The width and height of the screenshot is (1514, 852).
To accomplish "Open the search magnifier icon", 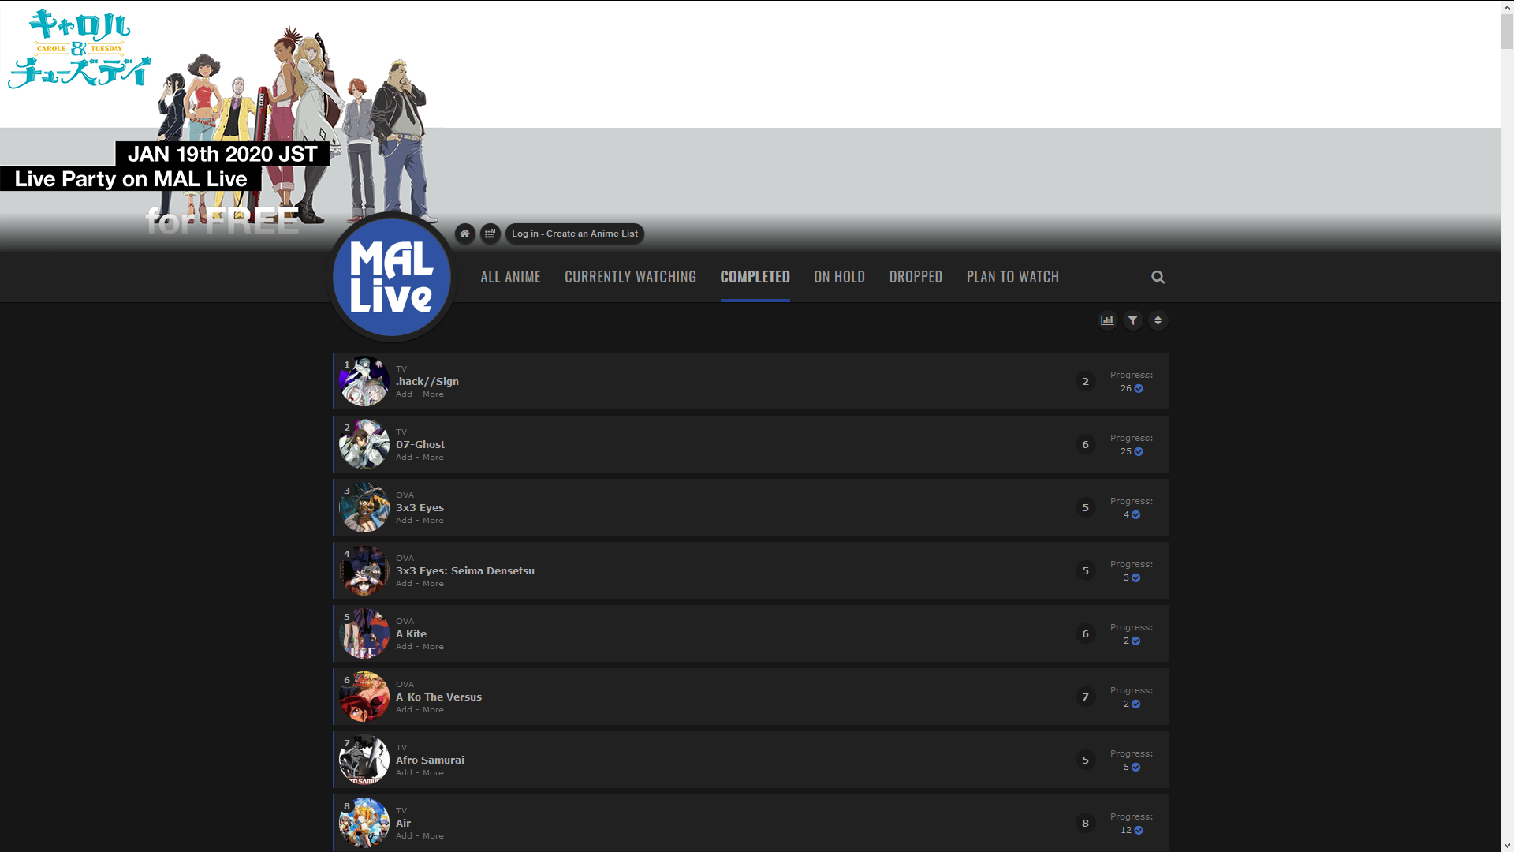I will click(1158, 277).
